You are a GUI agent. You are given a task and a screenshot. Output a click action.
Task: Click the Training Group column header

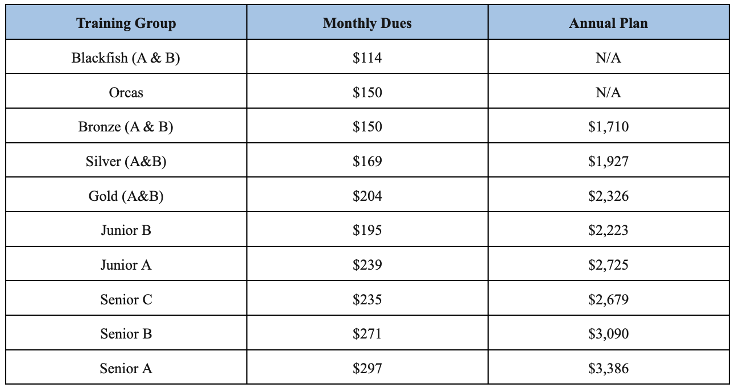pyautogui.click(x=126, y=23)
